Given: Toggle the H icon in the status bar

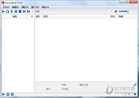Looking at the screenshot, I should pos(8,94).
